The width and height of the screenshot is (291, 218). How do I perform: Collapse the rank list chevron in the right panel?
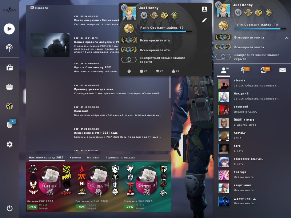[x=287, y=38]
